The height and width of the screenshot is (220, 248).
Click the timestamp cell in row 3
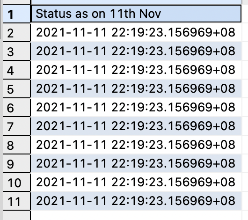coord(136,51)
